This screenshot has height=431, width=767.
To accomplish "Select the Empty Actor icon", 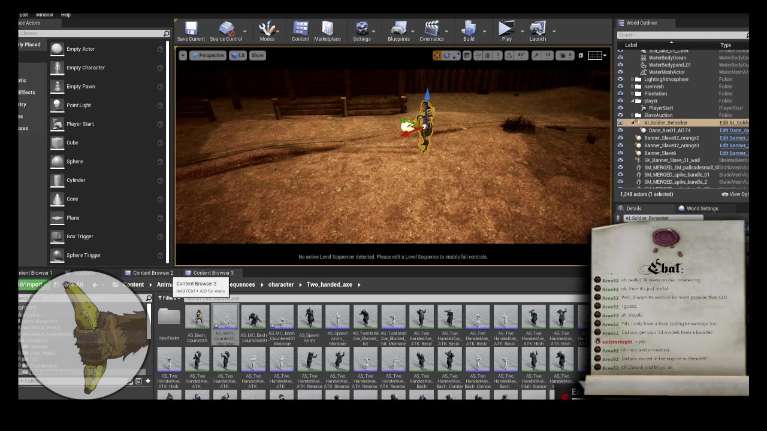I will click(57, 49).
